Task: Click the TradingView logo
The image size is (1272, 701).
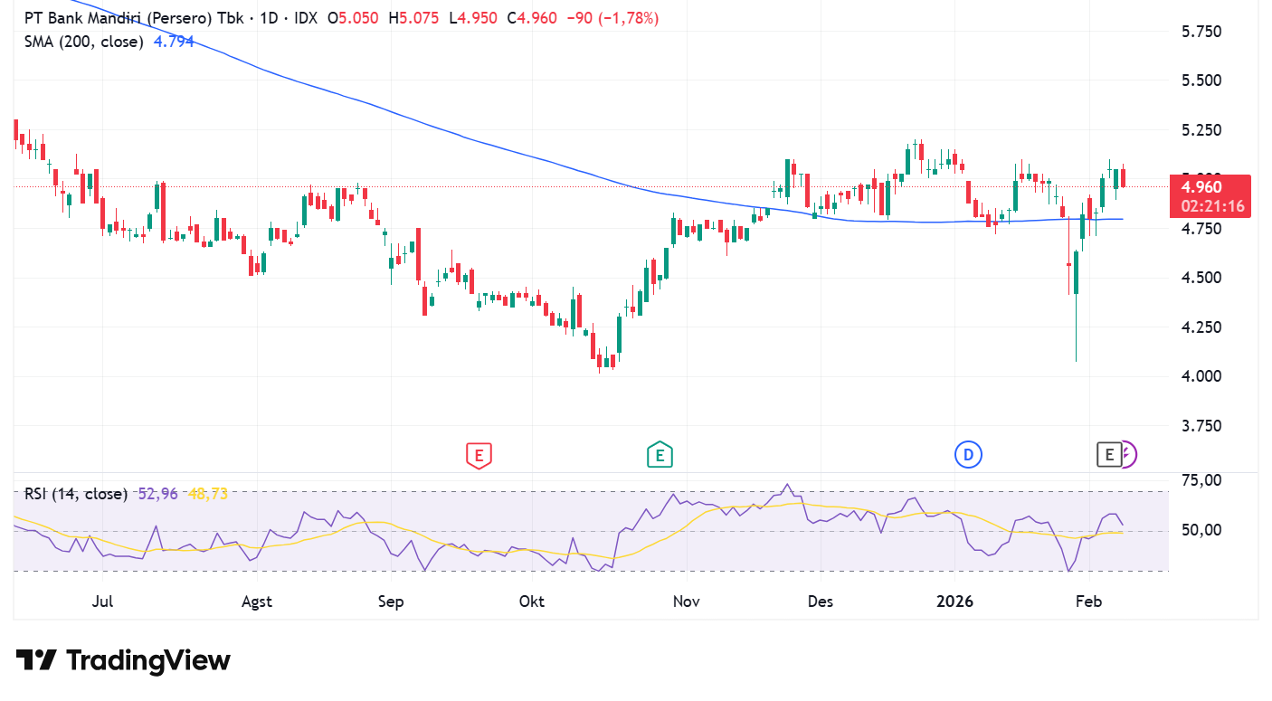Action: [124, 660]
